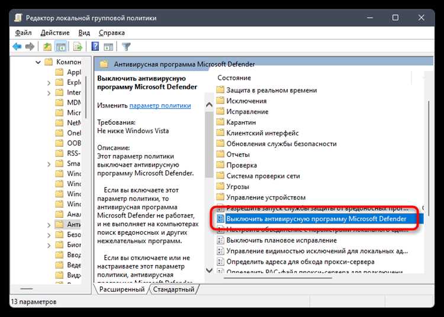Viewport: 444px width, 317px height.
Task: Select the RSS- folder in tree
Action: 68,153
